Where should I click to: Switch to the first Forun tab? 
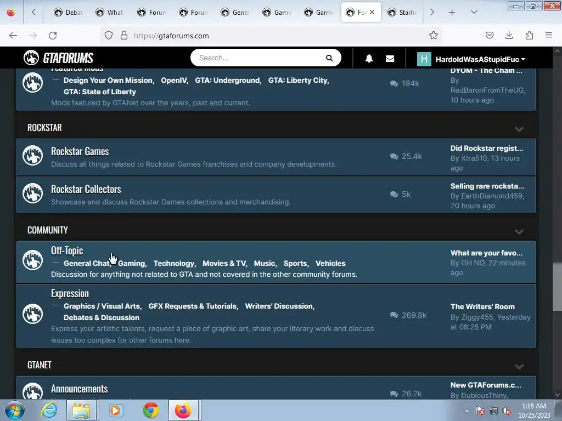pos(152,13)
